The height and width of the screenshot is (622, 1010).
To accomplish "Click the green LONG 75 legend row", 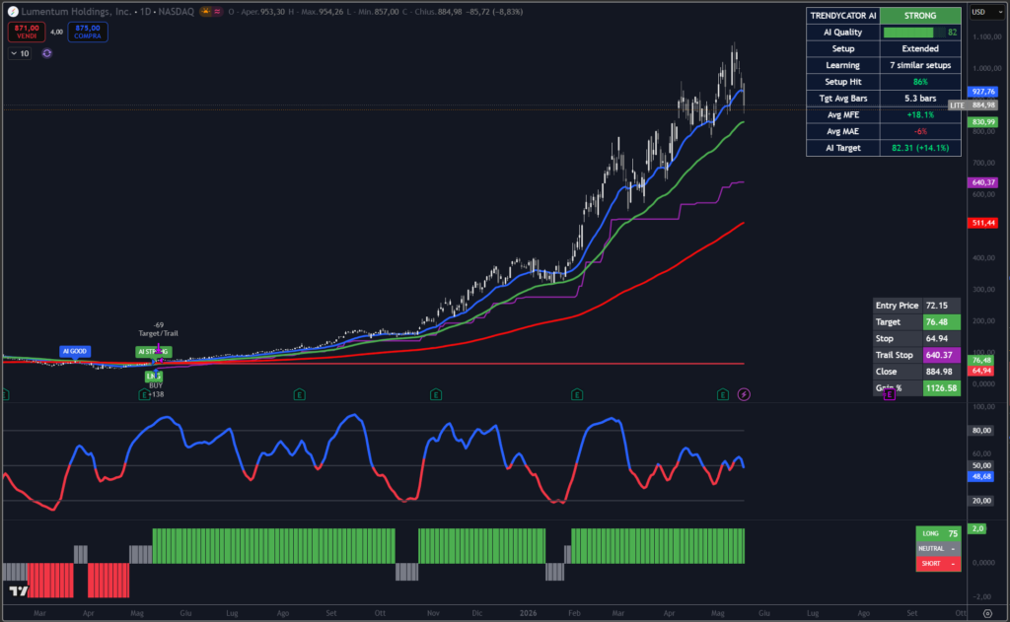I will [x=939, y=534].
